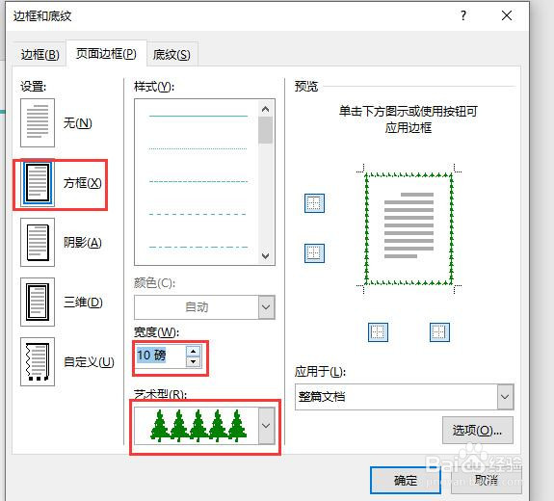
Task: Click the style list scroll down arrow
Action: [266, 255]
